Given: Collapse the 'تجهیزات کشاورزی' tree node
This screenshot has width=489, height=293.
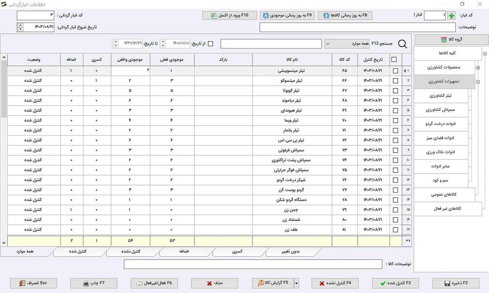Looking at the screenshot, I should coord(478,82).
